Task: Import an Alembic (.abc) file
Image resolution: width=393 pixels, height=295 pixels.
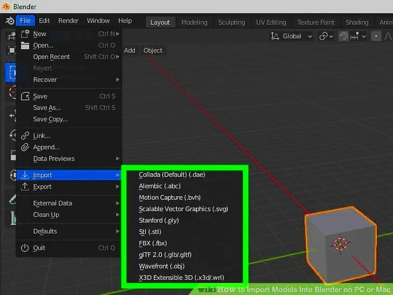Action: point(185,186)
